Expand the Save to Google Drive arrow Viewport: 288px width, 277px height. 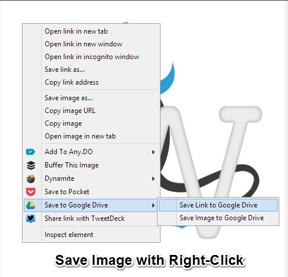154,205
